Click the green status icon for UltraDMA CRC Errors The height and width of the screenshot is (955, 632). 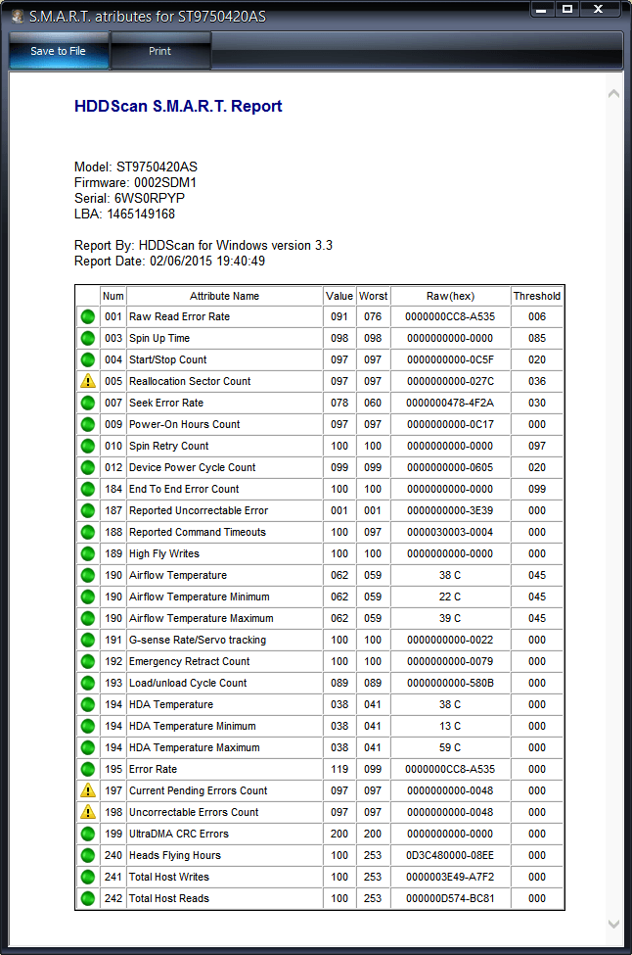click(x=88, y=834)
